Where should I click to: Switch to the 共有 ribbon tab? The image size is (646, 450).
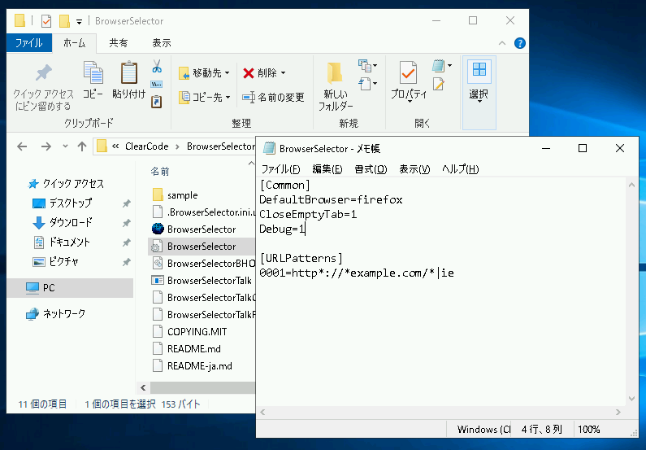(x=119, y=43)
